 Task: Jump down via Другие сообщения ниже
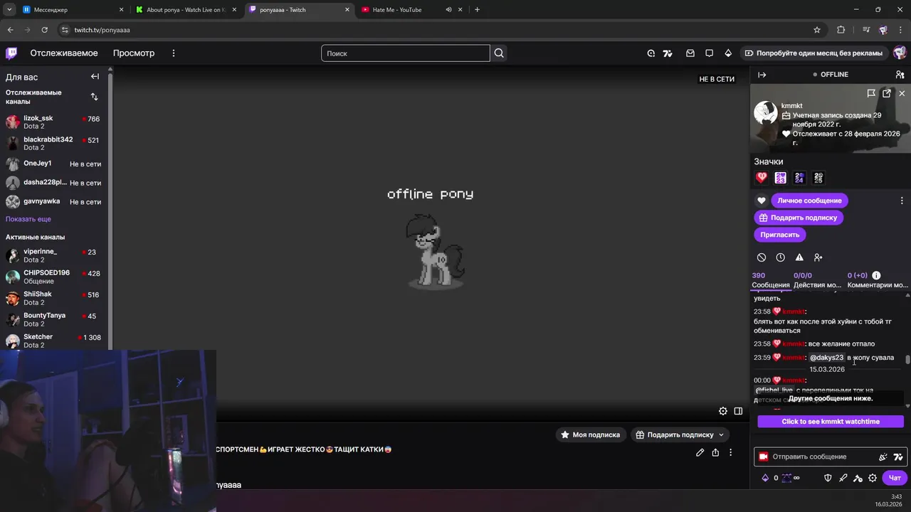click(x=831, y=398)
